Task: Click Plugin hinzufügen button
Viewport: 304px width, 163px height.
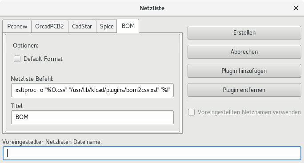Action: (x=244, y=71)
